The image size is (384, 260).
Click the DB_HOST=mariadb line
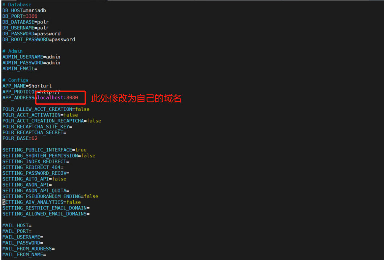tap(24, 11)
